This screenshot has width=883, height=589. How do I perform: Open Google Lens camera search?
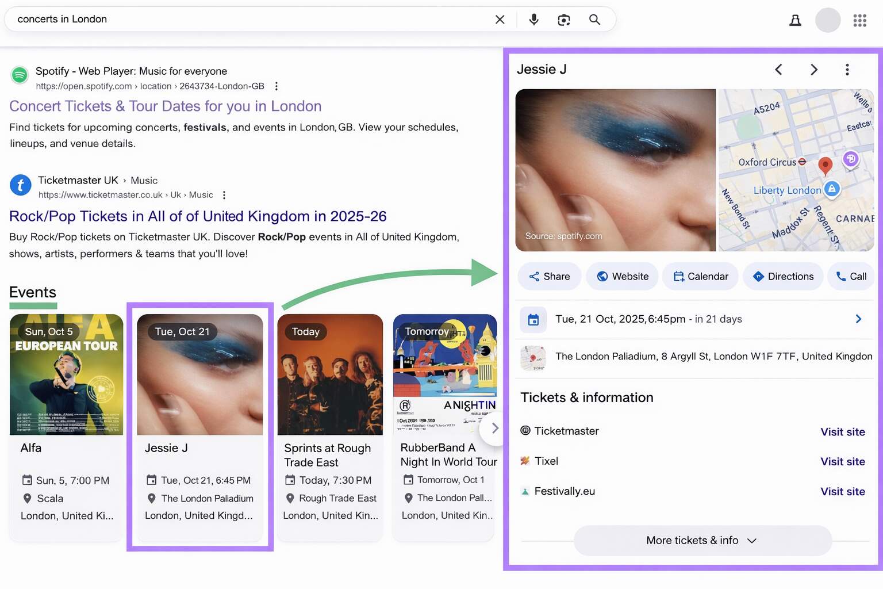pos(564,19)
